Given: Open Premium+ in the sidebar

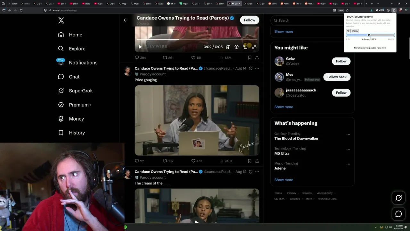Looking at the screenshot, I should [x=75, y=105].
